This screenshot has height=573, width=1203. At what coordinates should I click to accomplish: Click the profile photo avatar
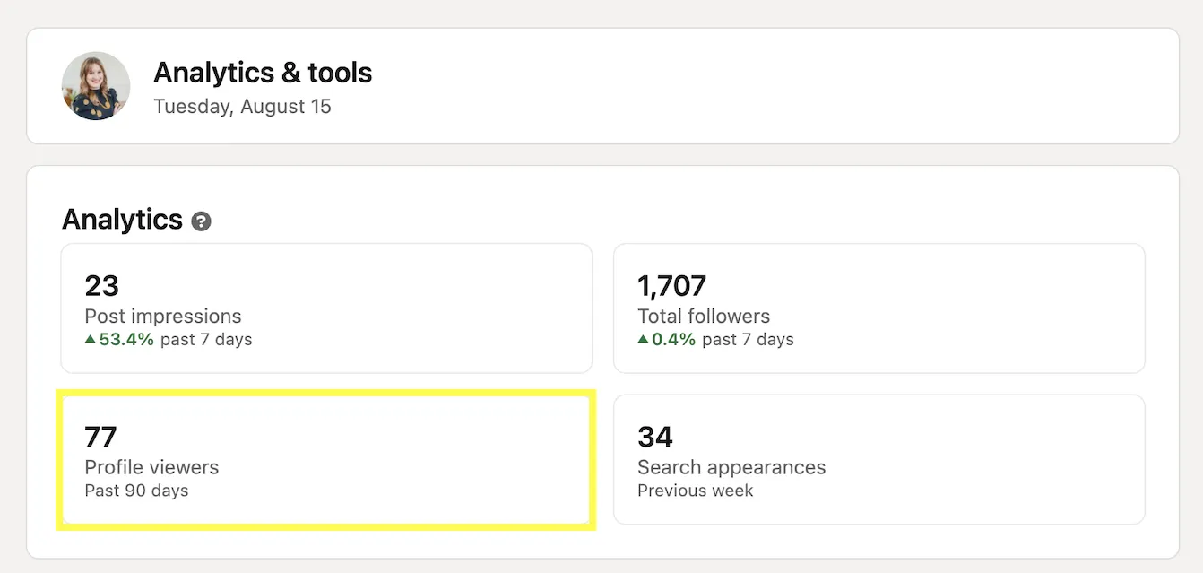[x=96, y=86]
